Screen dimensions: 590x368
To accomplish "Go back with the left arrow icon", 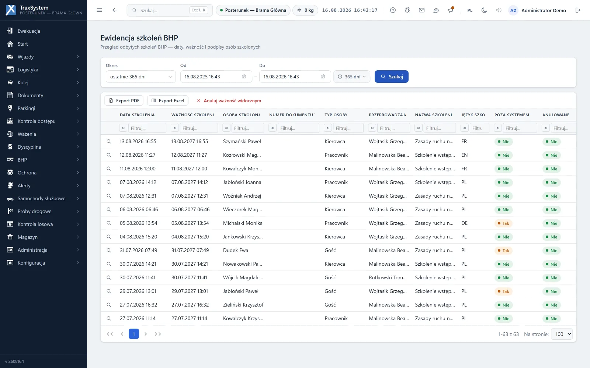I will point(115,10).
